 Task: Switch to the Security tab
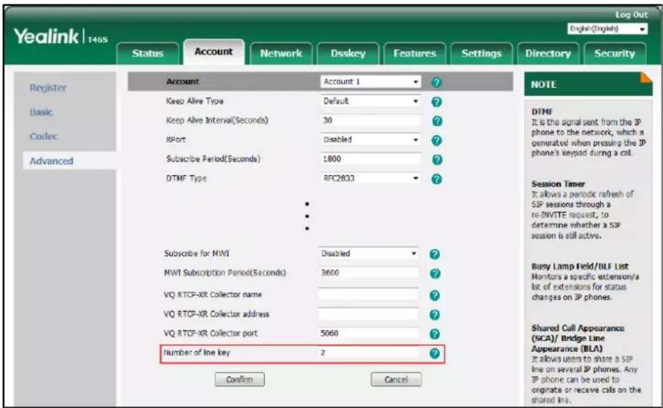coord(615,54)
